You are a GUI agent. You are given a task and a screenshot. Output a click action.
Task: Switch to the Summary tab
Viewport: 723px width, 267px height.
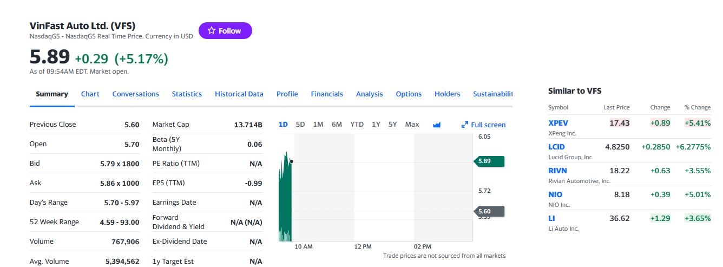(52, 94)
